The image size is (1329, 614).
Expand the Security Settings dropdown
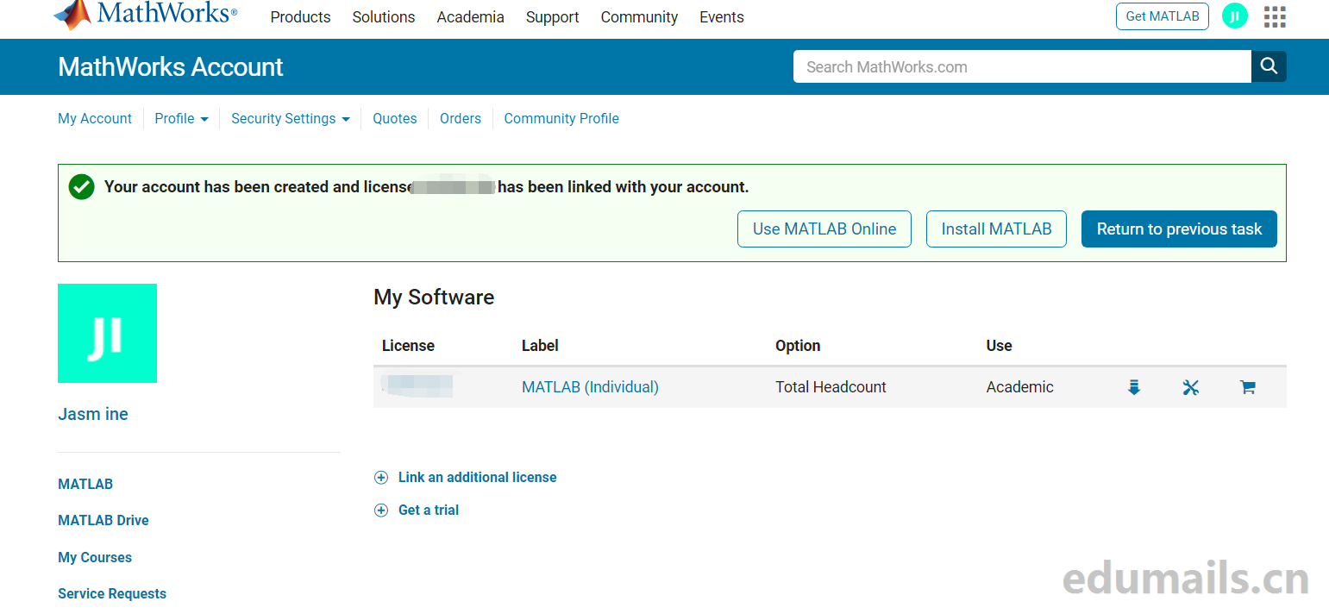tap(290, 119)
